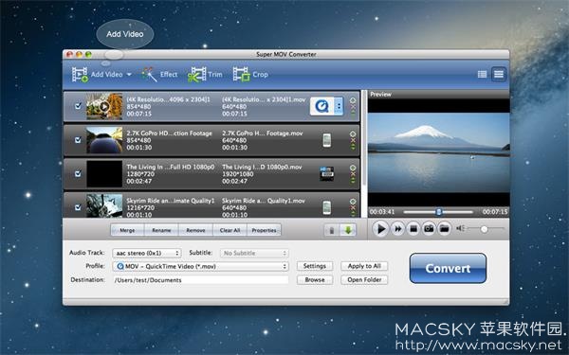Click output name 'Skyrim Ride a... Quality1.mov'
Viewport: 569px width, 355px height.
click(x=264, y=201)
